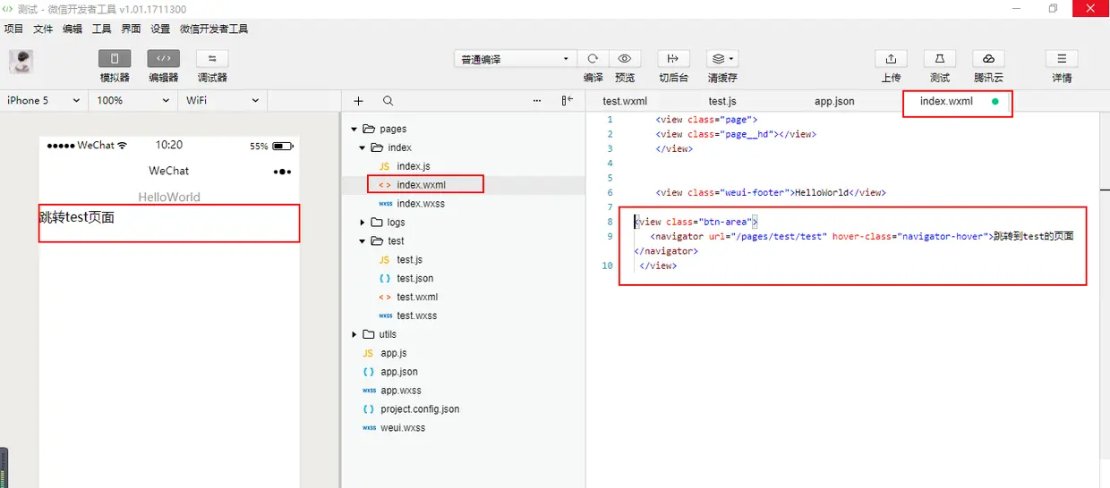The image size is (1110, 488).
Task: Click the collapse file tree icon
Action: pos(567,101)
